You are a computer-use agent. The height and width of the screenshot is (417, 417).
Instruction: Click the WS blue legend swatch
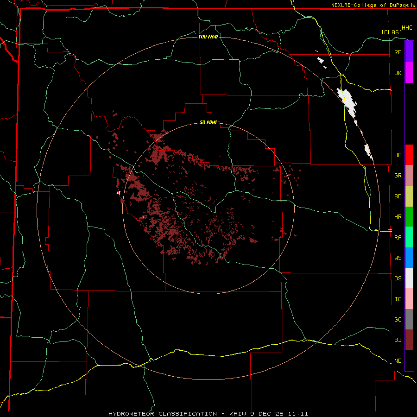tap(409, 258)
